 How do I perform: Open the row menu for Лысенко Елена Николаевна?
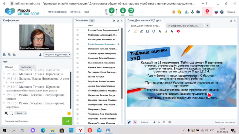(x=77, y=63)
